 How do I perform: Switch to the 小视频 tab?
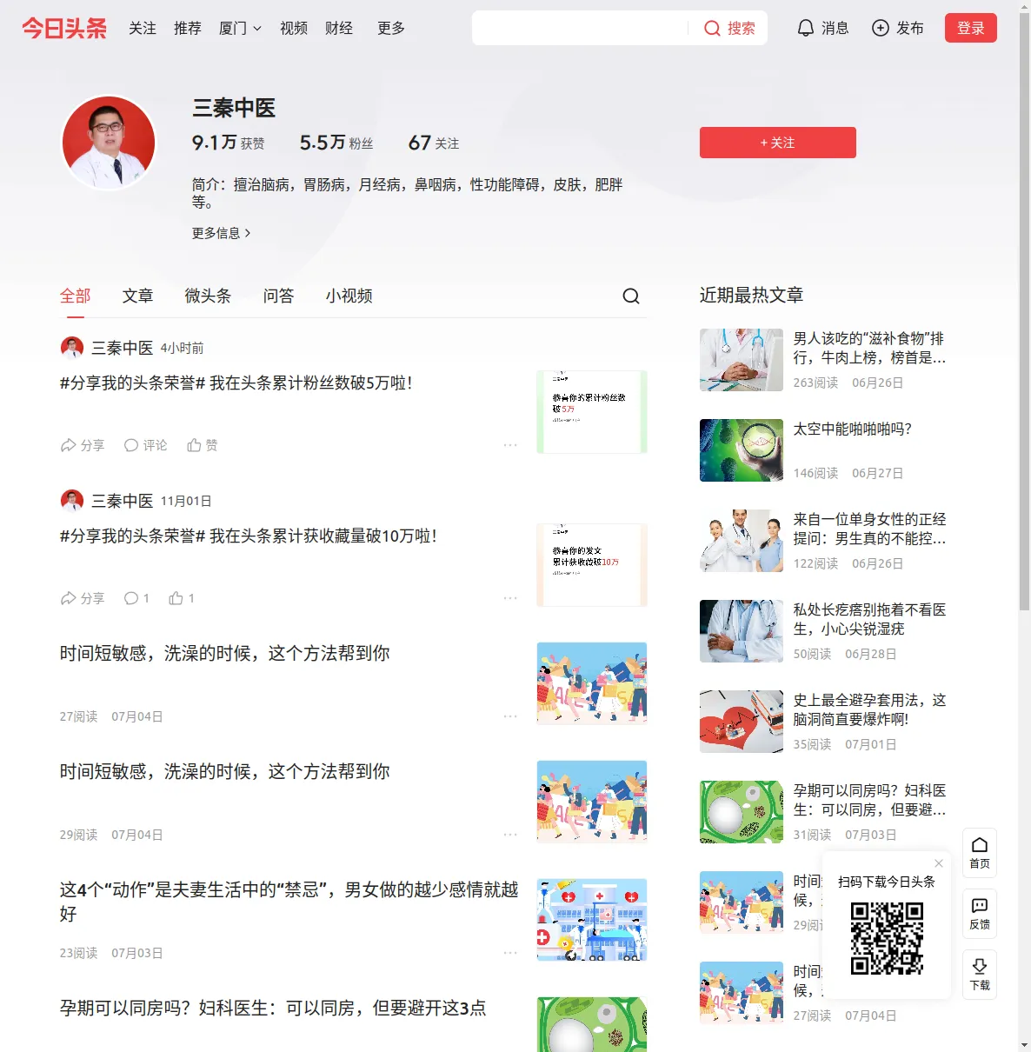tap(349, 296)
